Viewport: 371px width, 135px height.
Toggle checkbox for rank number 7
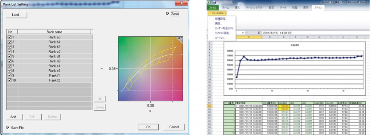click(9, 66)
